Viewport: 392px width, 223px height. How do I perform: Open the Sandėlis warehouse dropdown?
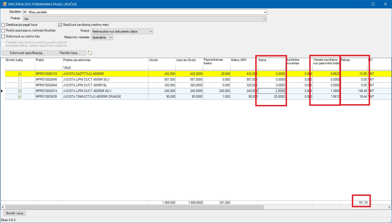pos(264,12)
